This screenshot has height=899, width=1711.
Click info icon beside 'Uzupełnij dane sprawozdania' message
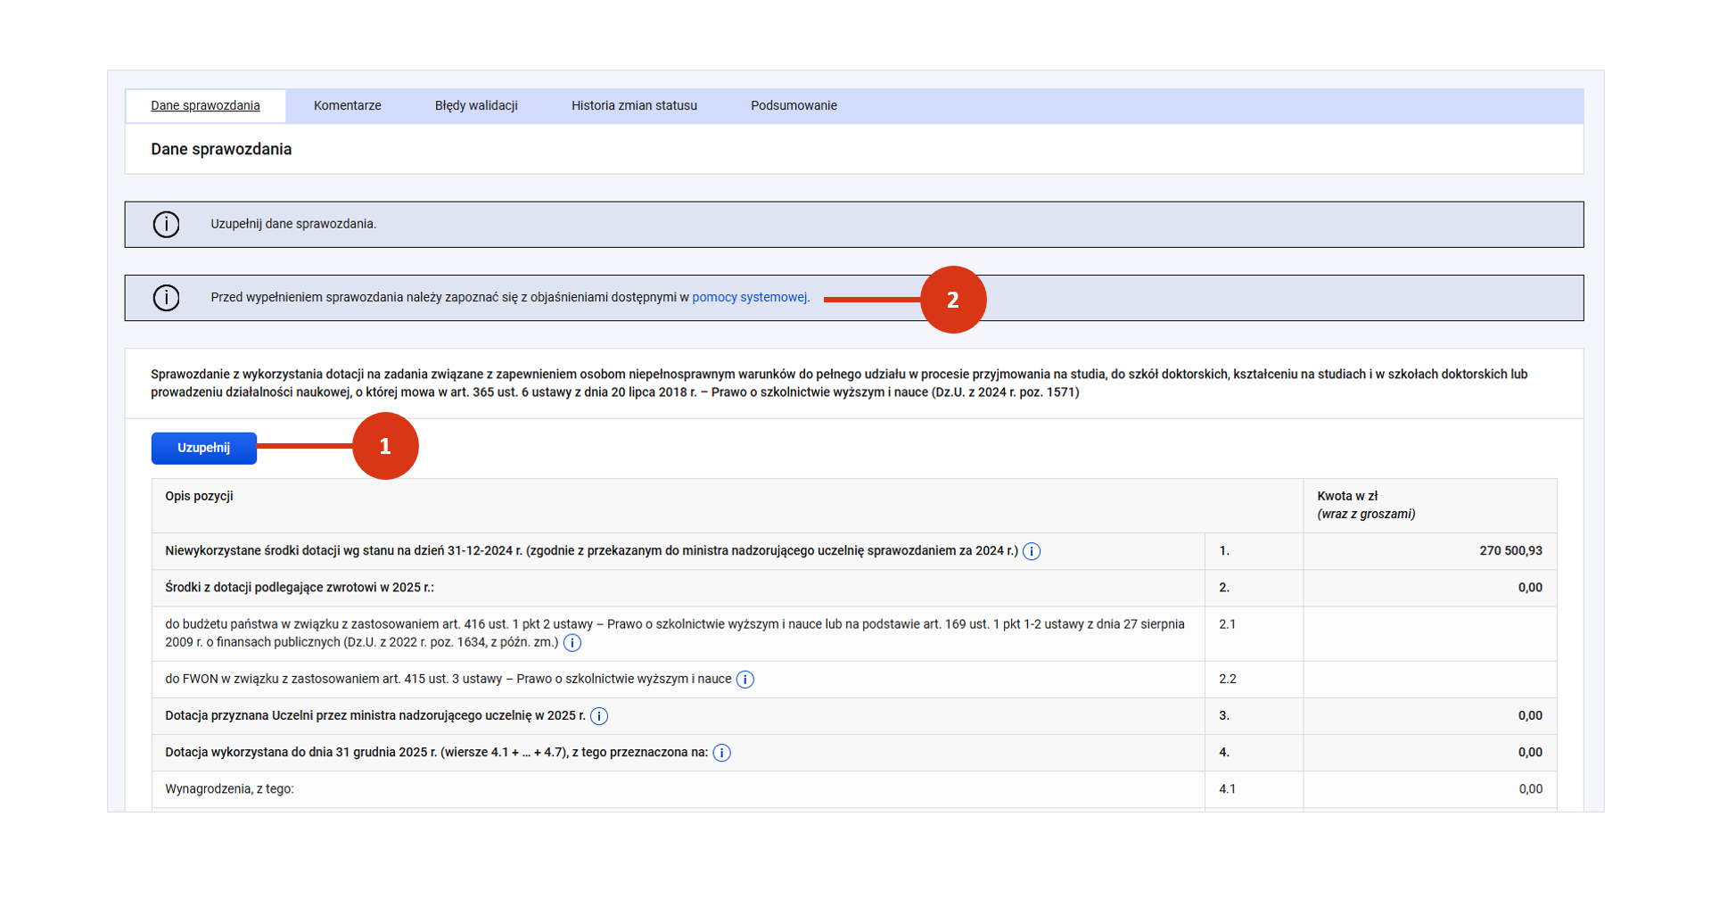click(166, 224)
